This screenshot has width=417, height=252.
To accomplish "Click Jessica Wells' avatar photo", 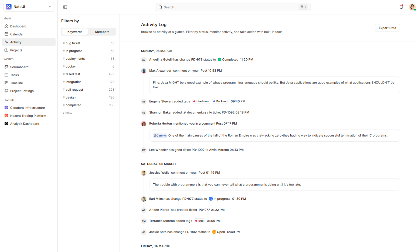I will [x=144, y=173].
